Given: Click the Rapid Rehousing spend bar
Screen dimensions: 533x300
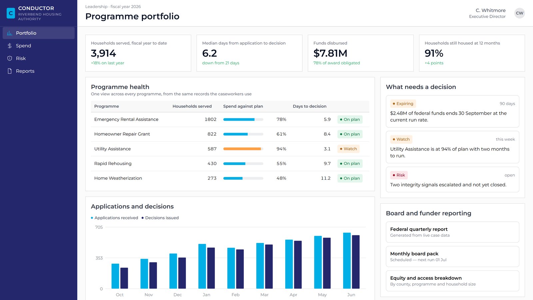Looking at the screenshot, I should coord(243,164).
